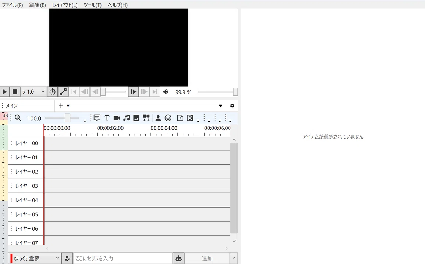The image size is (425, 264).
Task: Step back several frames (double bar left)
Action: [85, 92]
